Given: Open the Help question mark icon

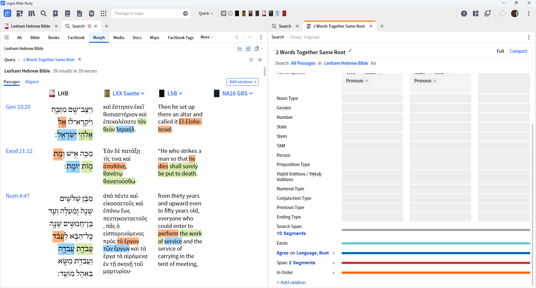Looking at the screenshot, I should (x=464, y=13).
